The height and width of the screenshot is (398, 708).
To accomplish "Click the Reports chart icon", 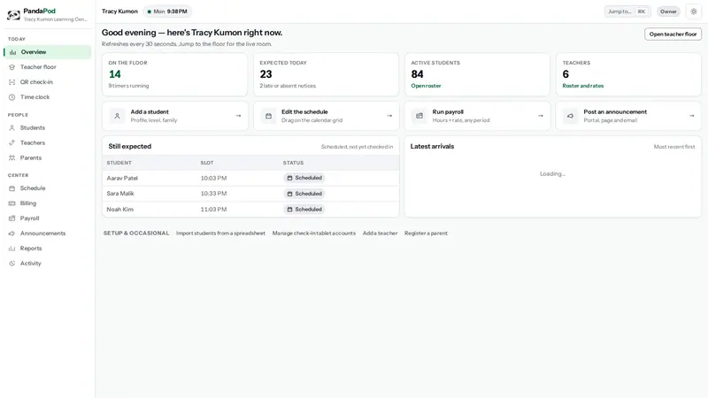I will coord(12,249).
